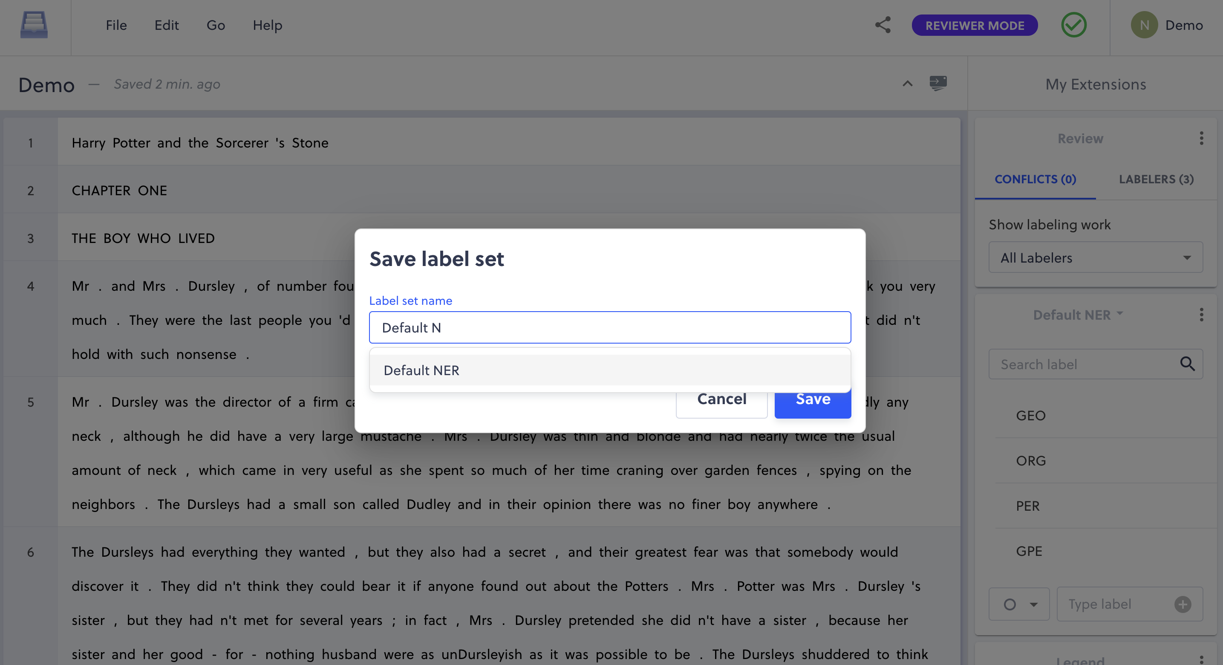Click the 'CHAPTER ONE' line text
This screenshot has height=665, width=1223.
click(119, 191)
